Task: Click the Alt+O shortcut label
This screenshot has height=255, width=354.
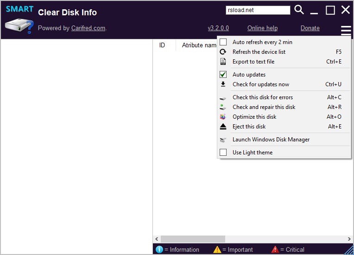Action: click(x=334, y=117)
